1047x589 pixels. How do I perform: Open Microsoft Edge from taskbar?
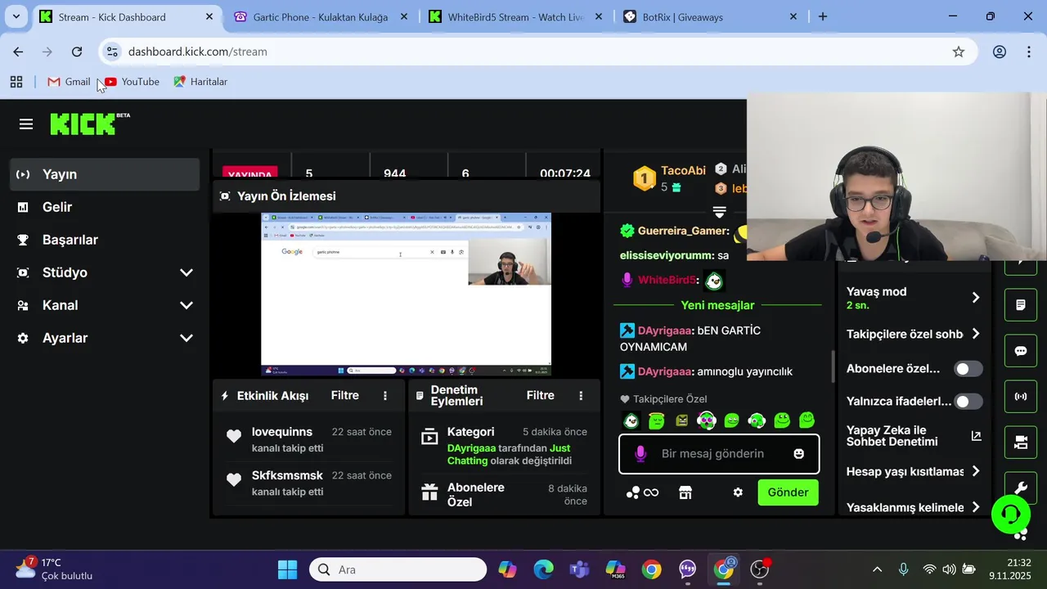(543, 569)
